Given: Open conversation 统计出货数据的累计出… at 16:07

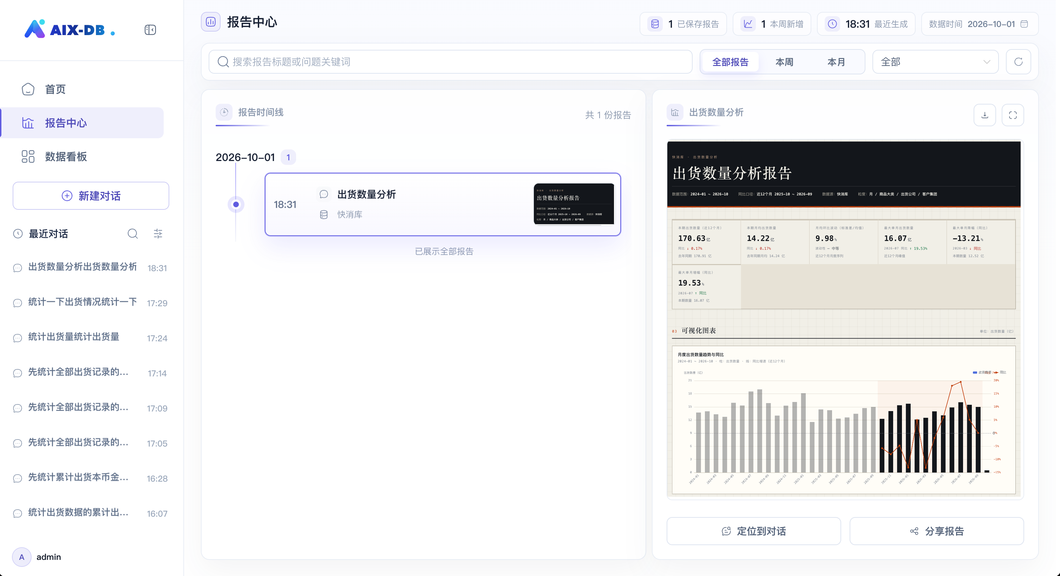Looking at the screenshot, I should click(91, 514).
